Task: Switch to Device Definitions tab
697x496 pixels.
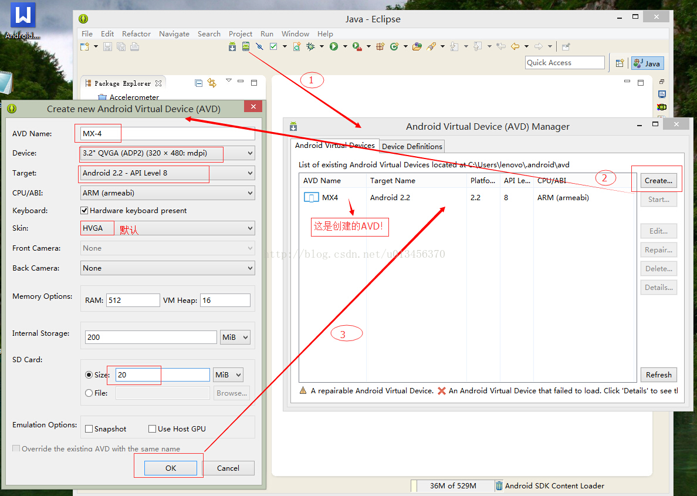Action: pyautogui.click(x=412, y=146)
